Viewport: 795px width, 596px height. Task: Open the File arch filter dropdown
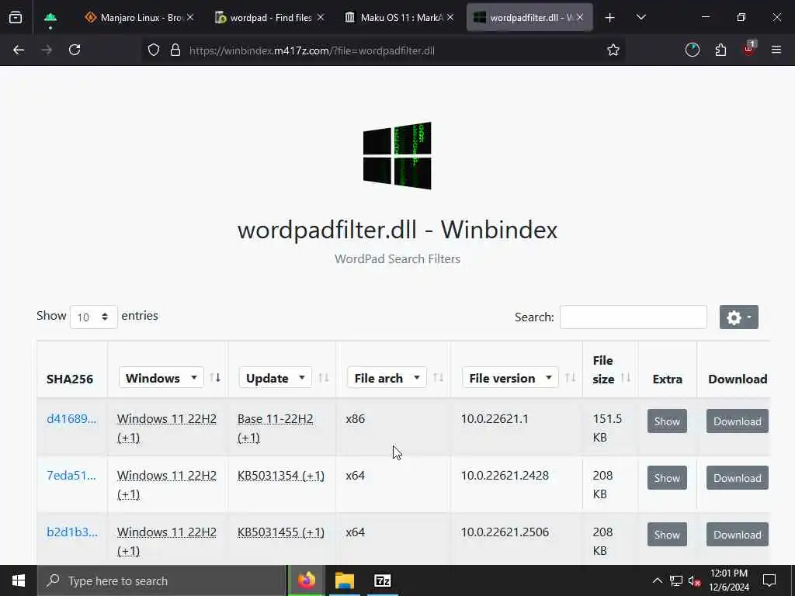coord(387,378)
